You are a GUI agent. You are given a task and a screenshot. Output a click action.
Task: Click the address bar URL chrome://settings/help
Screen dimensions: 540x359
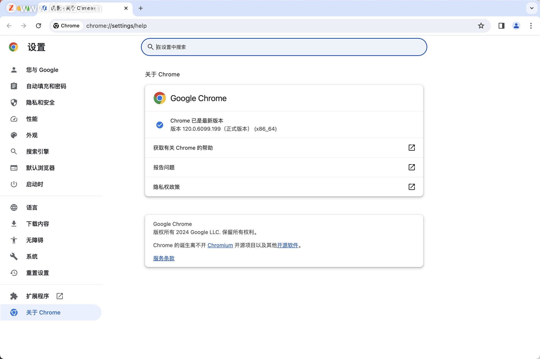point(116,26)
